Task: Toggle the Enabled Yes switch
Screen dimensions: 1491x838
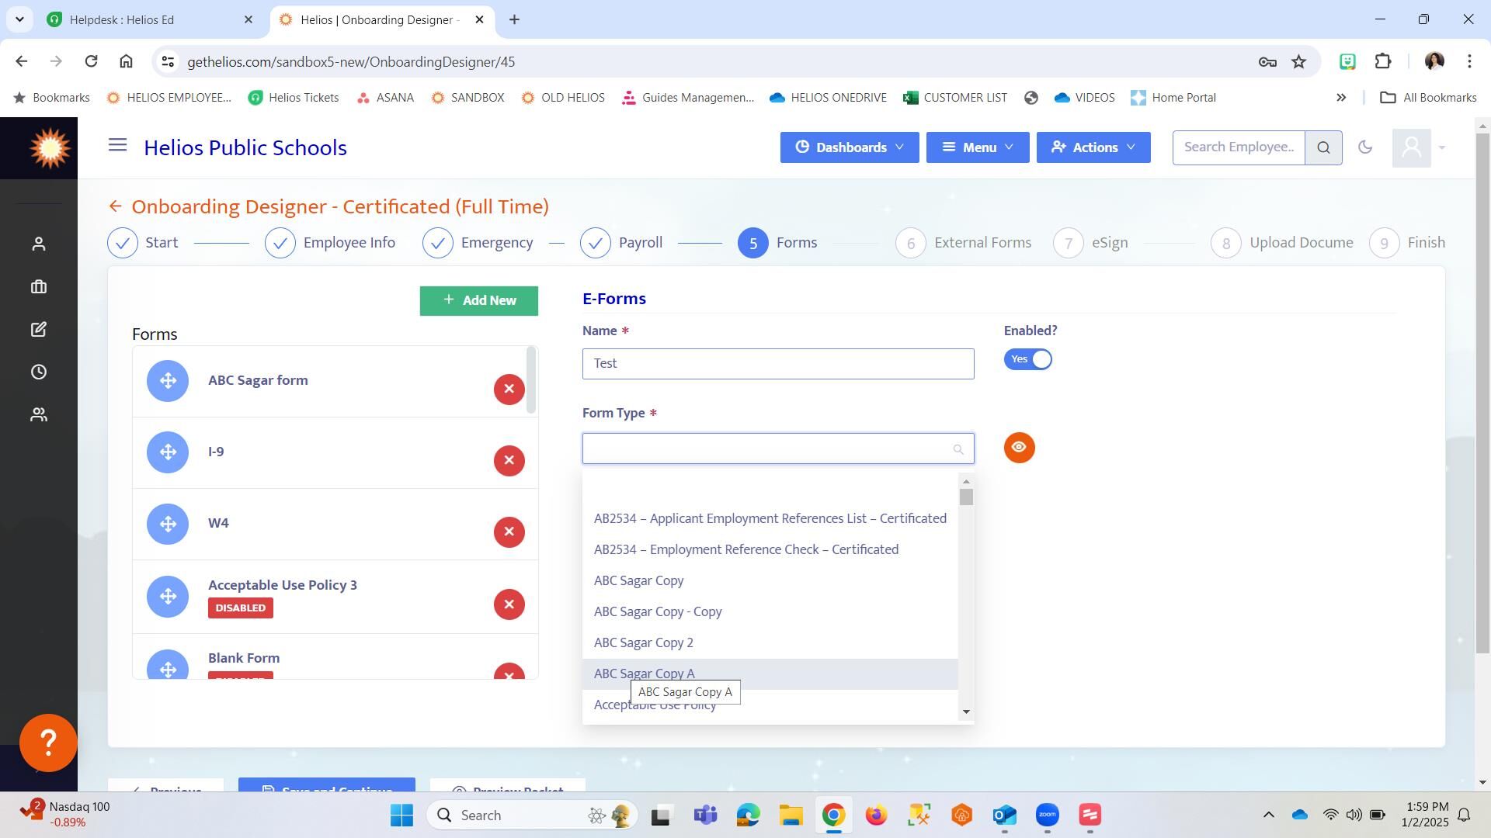Action: [x=1027, y=359]
